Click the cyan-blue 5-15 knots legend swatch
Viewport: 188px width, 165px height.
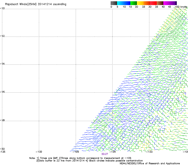pyautogui.click(x=124, y=3)
